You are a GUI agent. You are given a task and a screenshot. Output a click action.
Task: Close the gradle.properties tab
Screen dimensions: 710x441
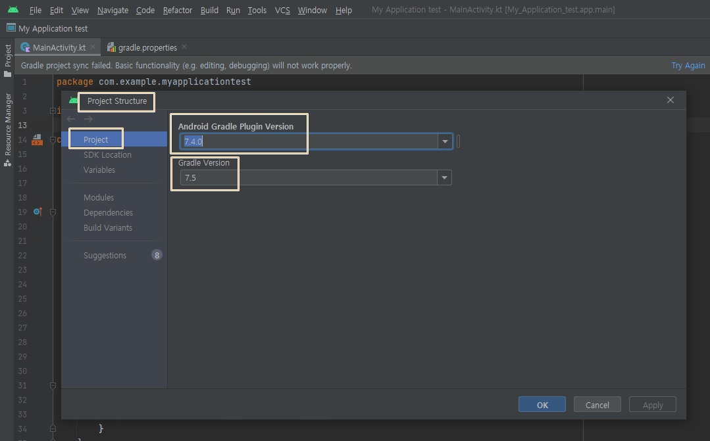coord(184,47)
